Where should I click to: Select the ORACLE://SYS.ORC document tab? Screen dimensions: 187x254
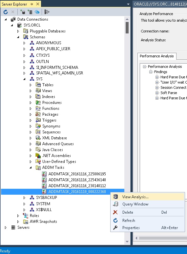[160, 4]
